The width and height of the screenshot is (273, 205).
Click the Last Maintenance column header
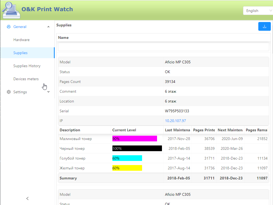177,130
